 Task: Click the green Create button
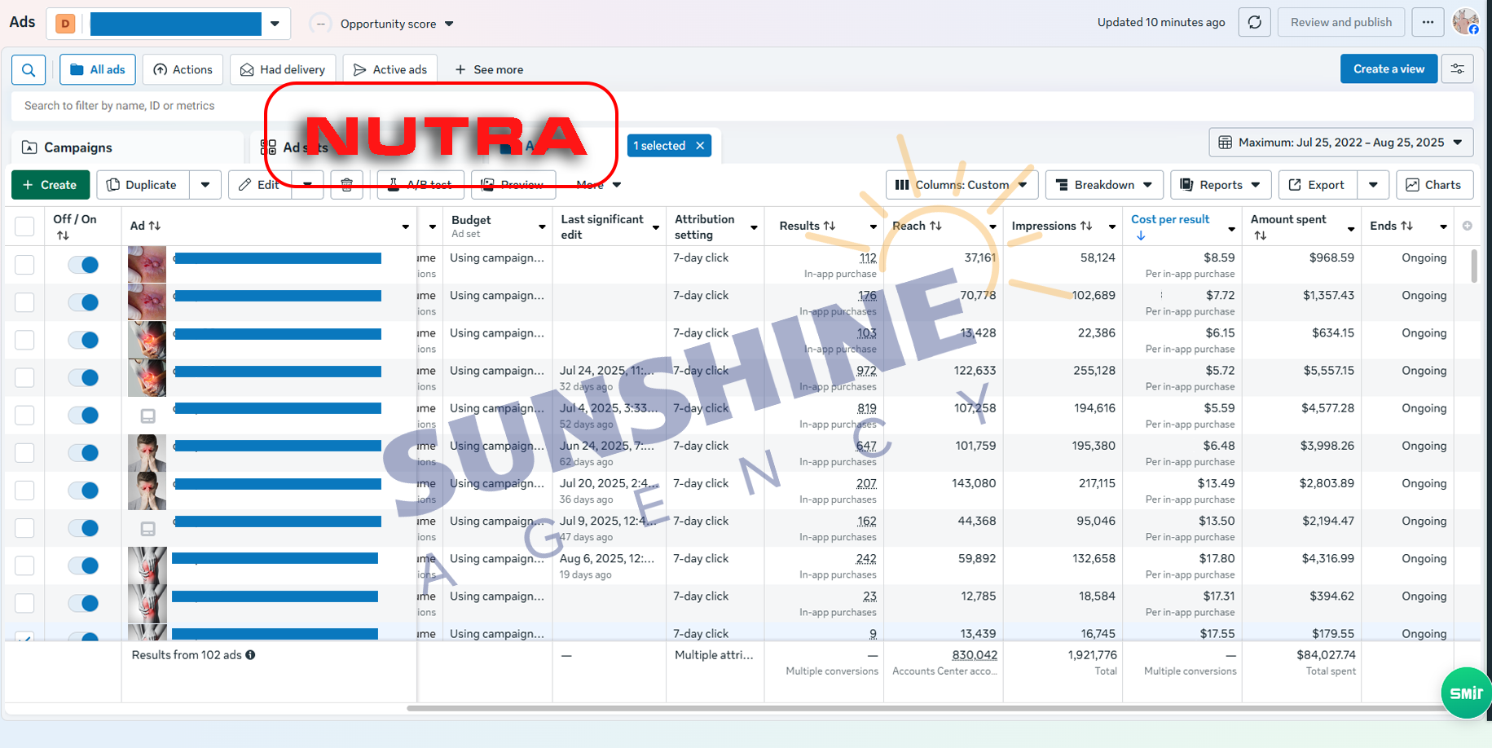pos(50,185)
